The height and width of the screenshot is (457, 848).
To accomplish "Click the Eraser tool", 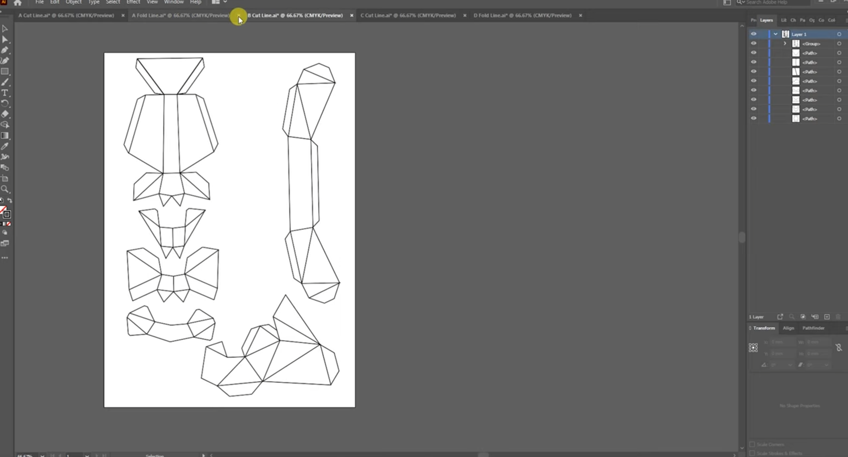I will 5,114.
